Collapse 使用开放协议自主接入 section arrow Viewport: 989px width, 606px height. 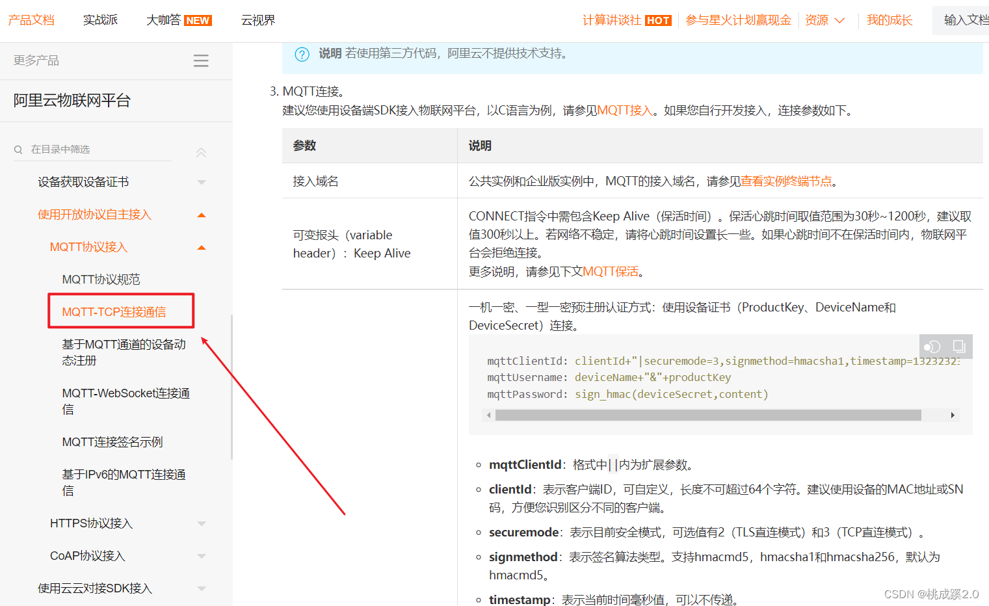coord(202,215)
